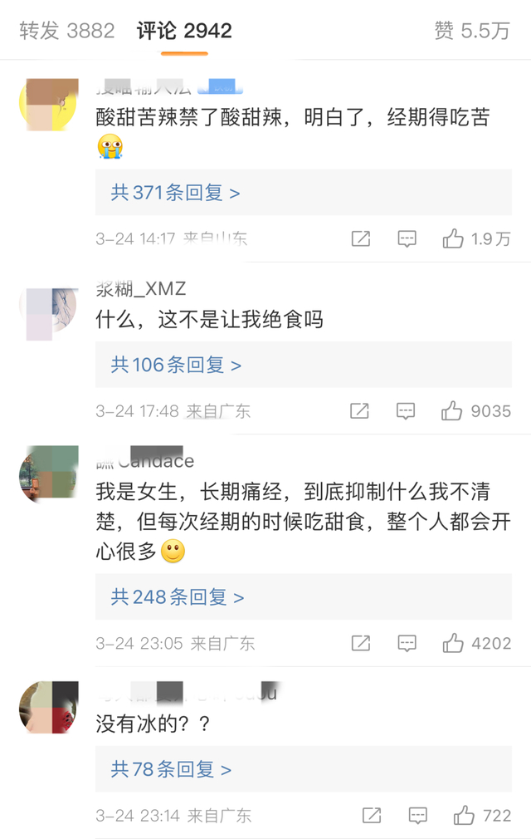Expand the 共106条回复 reply thread
Screen dimensions: 531x839
176,365
